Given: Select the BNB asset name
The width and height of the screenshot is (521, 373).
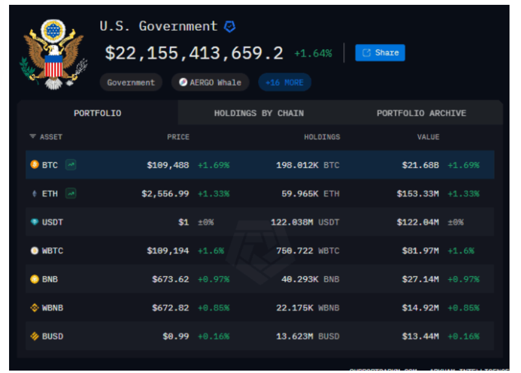Looking at the screenshot, I should point(50,279).
